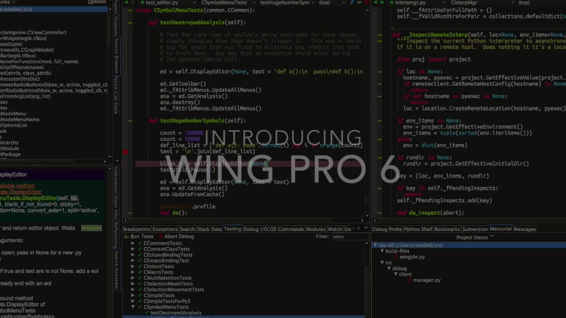Switch to the Stack Data tab
The height and width of the screenshot is (318, 566).
point(209,229)
